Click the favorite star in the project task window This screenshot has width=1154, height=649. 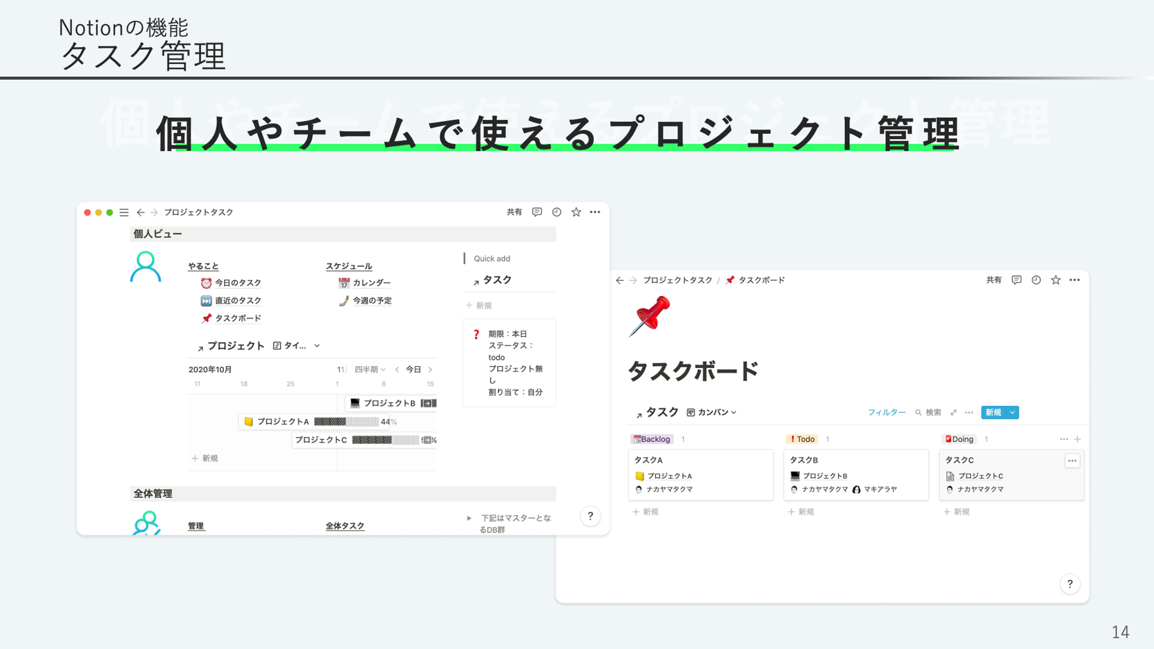576,212
